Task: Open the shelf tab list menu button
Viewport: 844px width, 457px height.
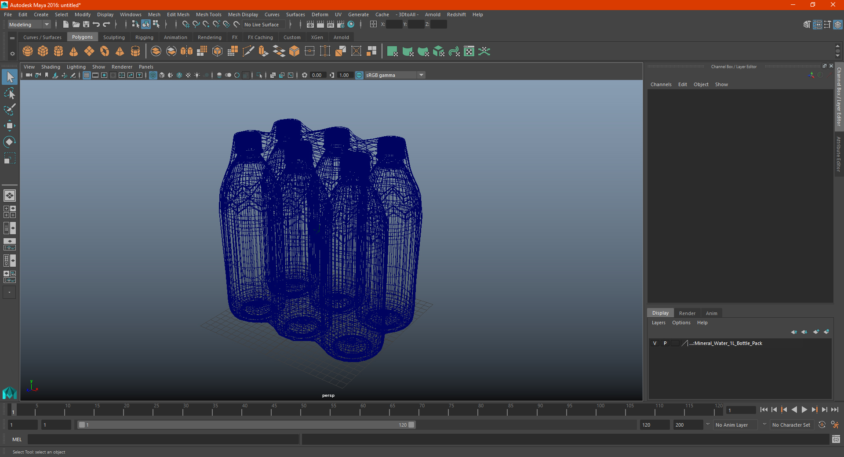Action: tap(12, 38)
